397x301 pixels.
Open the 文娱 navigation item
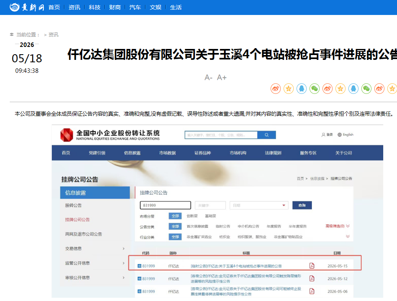click(156, 7)
